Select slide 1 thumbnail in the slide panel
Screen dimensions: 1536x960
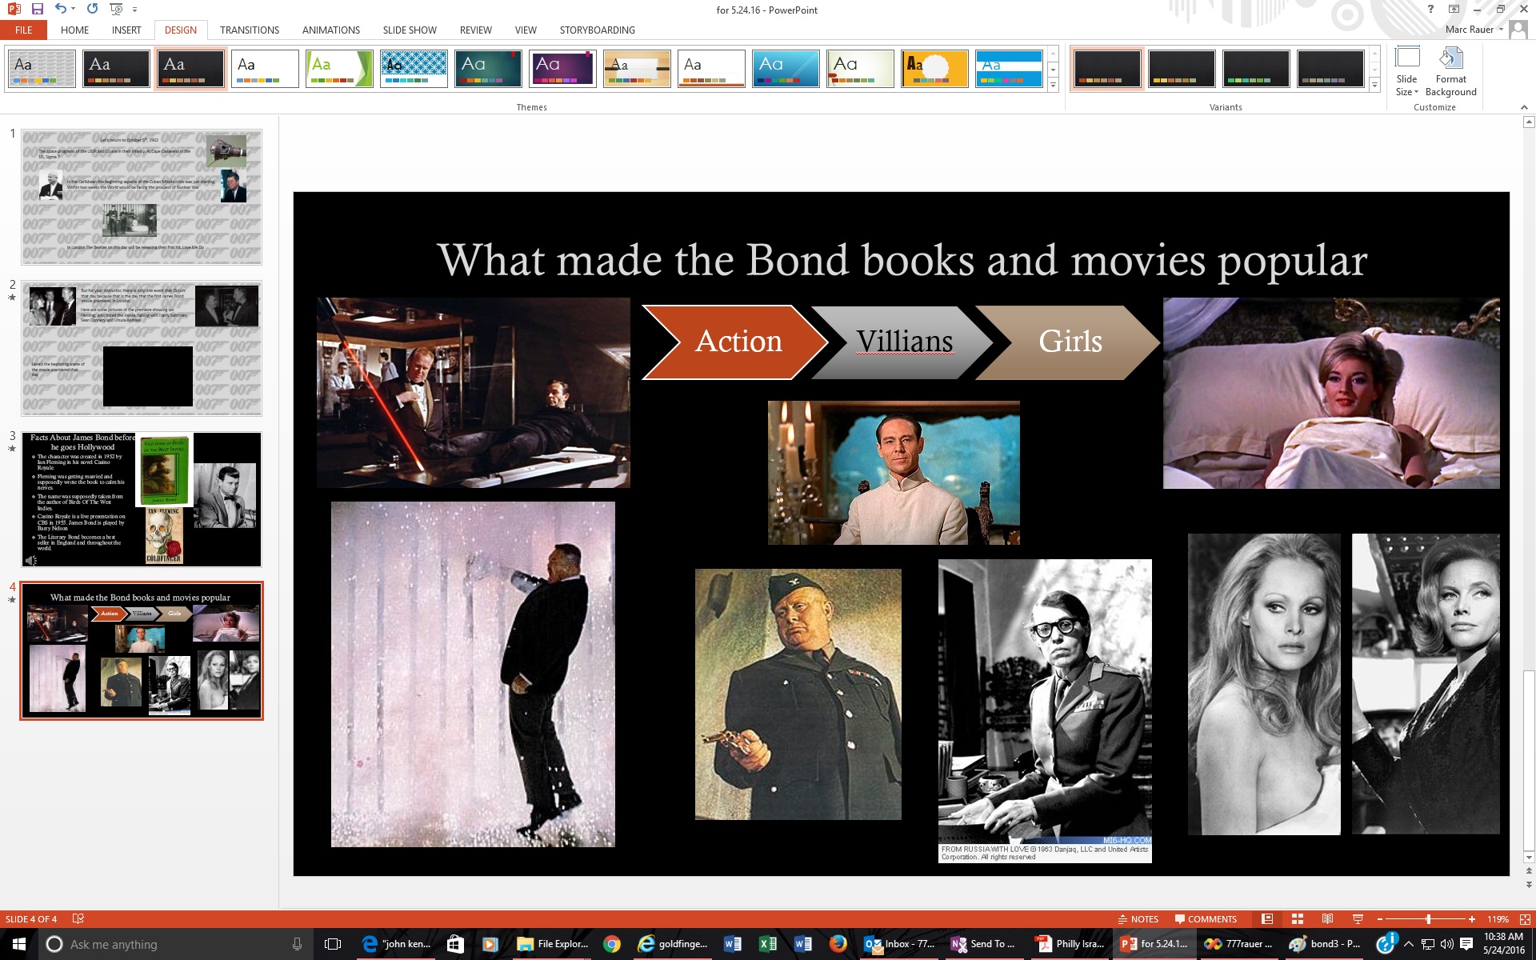pyautogui.click(x=142, y=197)
